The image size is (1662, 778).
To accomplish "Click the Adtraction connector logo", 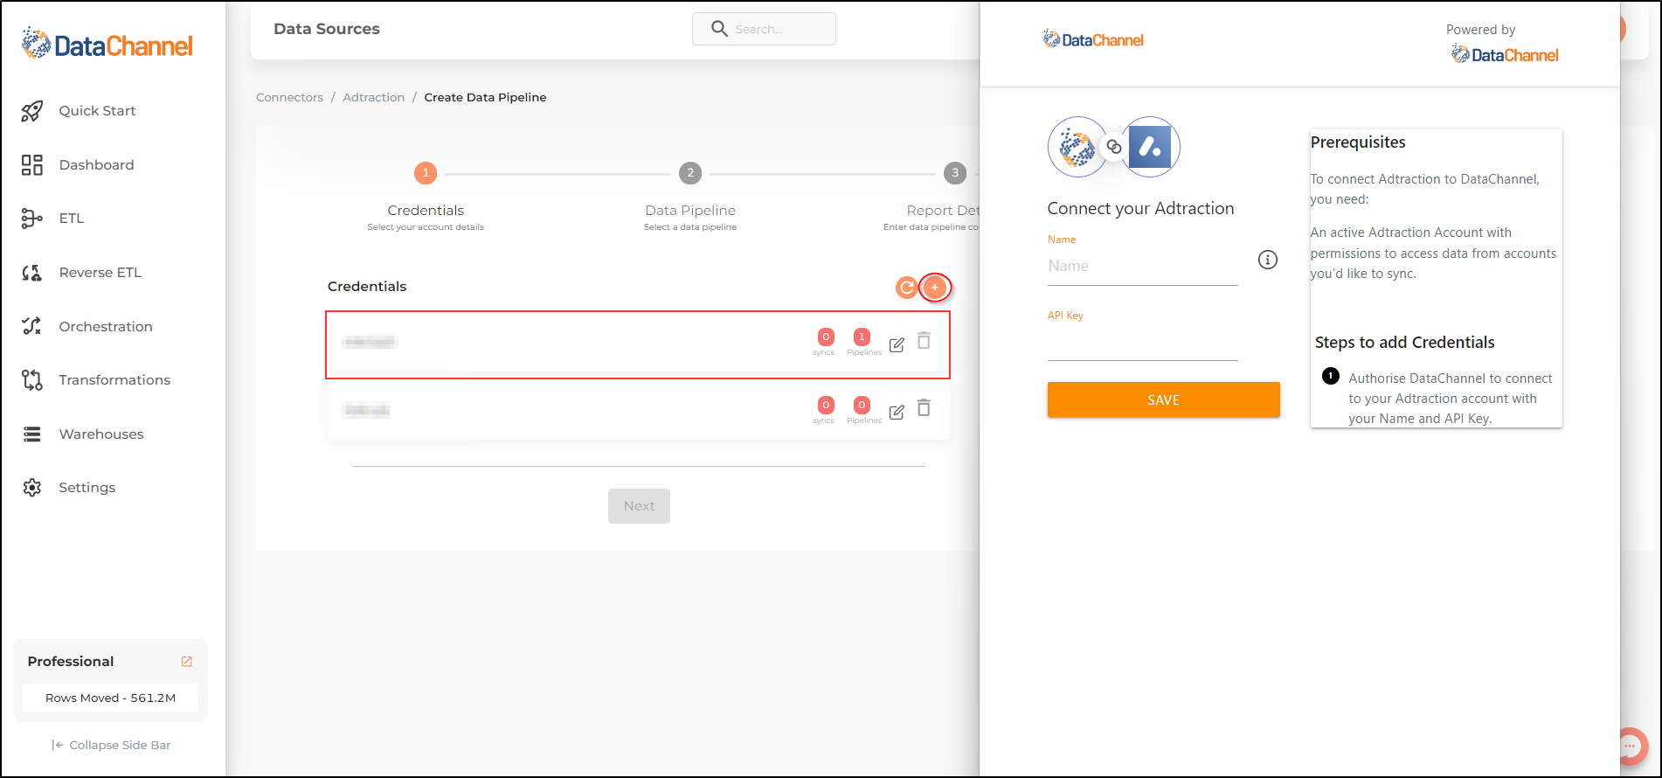I will click(1150, 147).
